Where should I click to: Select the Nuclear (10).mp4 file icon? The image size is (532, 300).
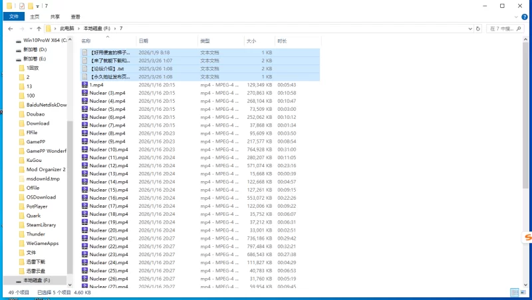tap(85, 149)
